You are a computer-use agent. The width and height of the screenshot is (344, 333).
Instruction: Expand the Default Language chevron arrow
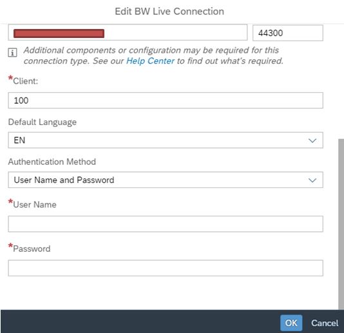coord(312,140)
